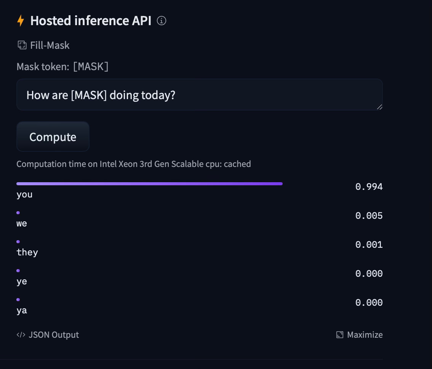Focus the masked sentence input field
432x369 pixels.
(x=200, y=95)
